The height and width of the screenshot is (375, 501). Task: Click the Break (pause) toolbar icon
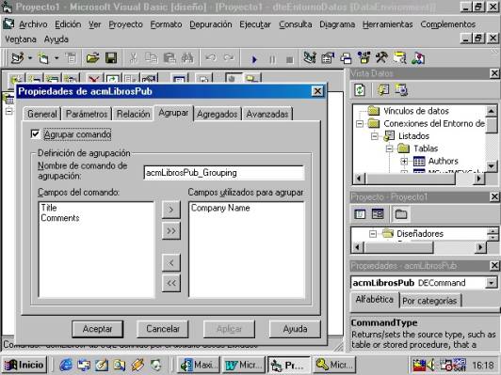[272, 59]
